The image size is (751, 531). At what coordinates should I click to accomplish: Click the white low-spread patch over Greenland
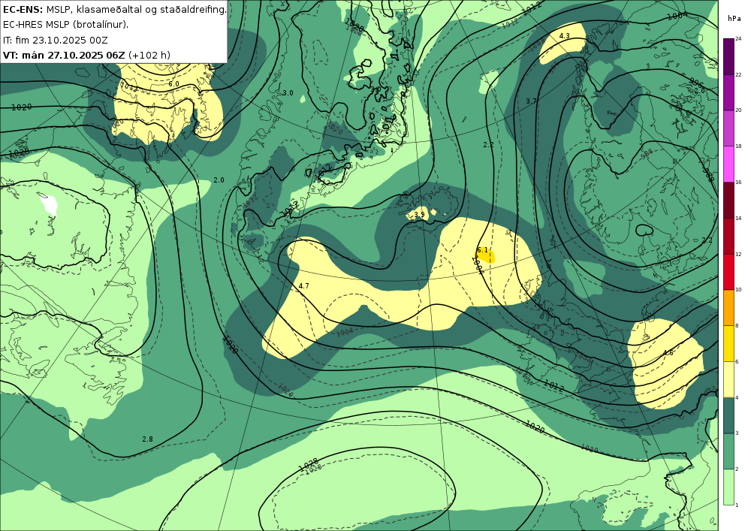(x=50, y=204)
